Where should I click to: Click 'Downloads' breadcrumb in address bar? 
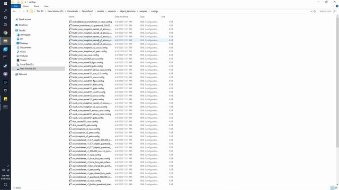(x=73, y=11)
